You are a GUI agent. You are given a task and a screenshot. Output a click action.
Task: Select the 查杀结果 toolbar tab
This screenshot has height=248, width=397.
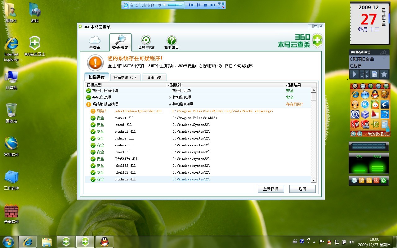(x=120, y=42)
